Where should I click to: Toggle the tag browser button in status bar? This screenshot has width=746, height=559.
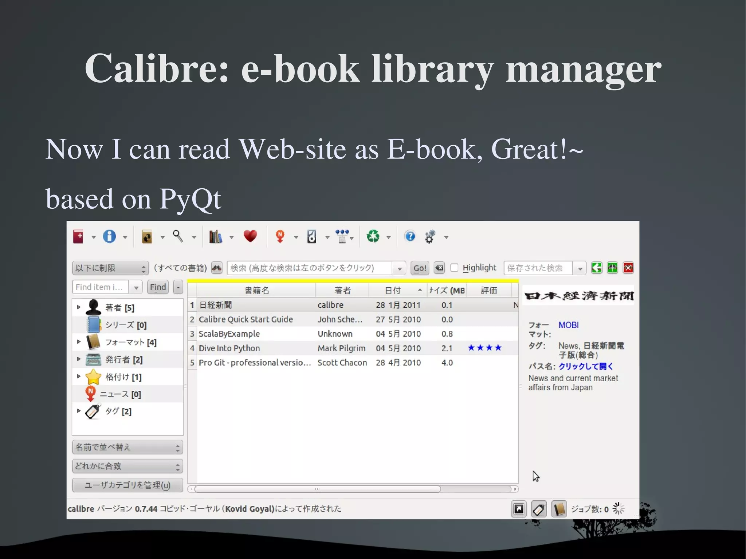tap(539, 509)
